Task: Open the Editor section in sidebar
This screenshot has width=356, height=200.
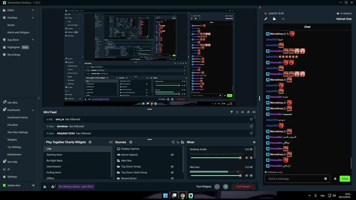Action: [11, 10]
